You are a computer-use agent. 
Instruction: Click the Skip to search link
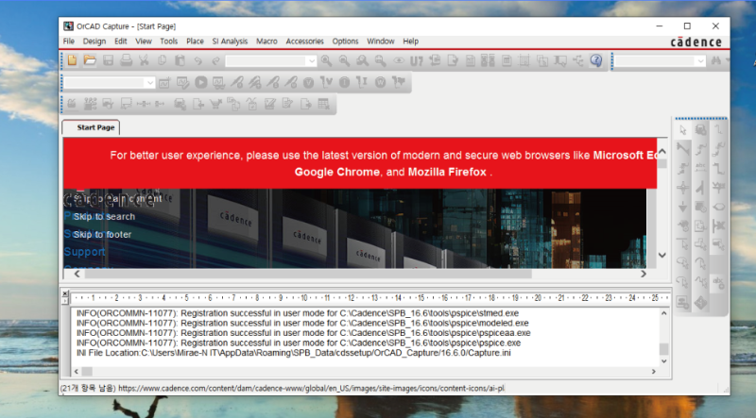click(104, 217)
